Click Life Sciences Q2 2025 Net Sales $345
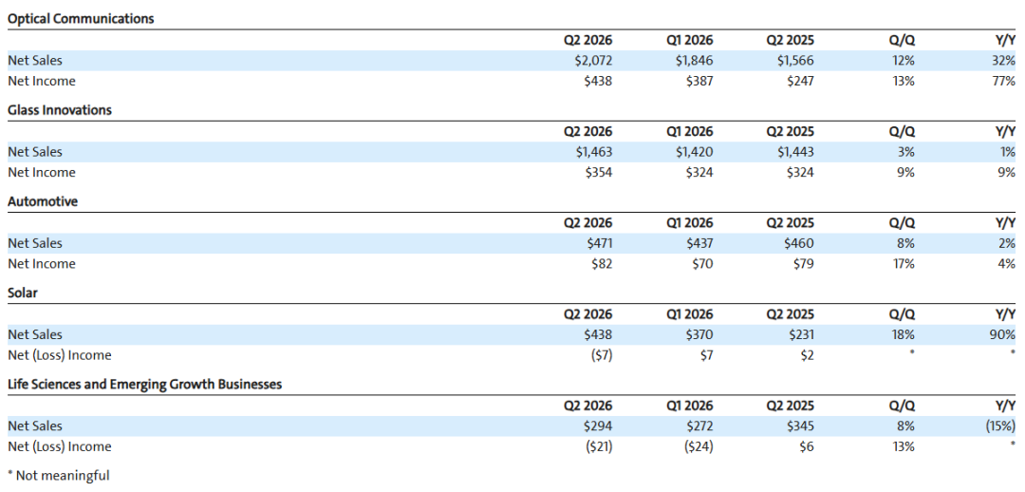Viewport: 1025px width, 492px height. point(799,426)
